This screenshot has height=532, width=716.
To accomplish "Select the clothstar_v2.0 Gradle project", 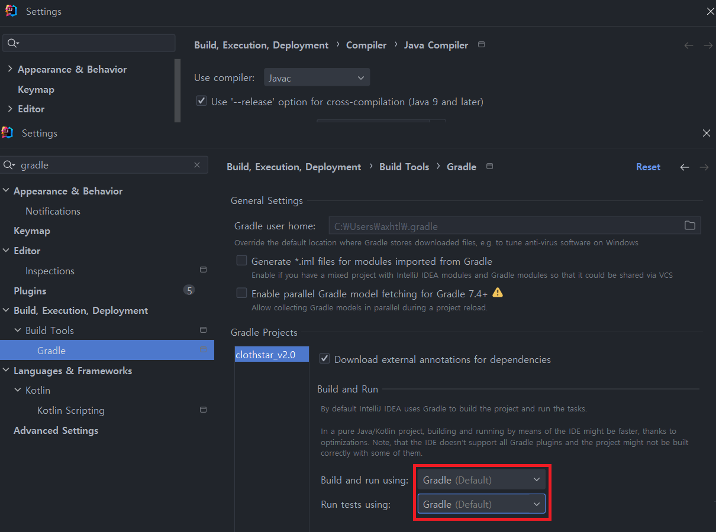I will coord(272,355).
